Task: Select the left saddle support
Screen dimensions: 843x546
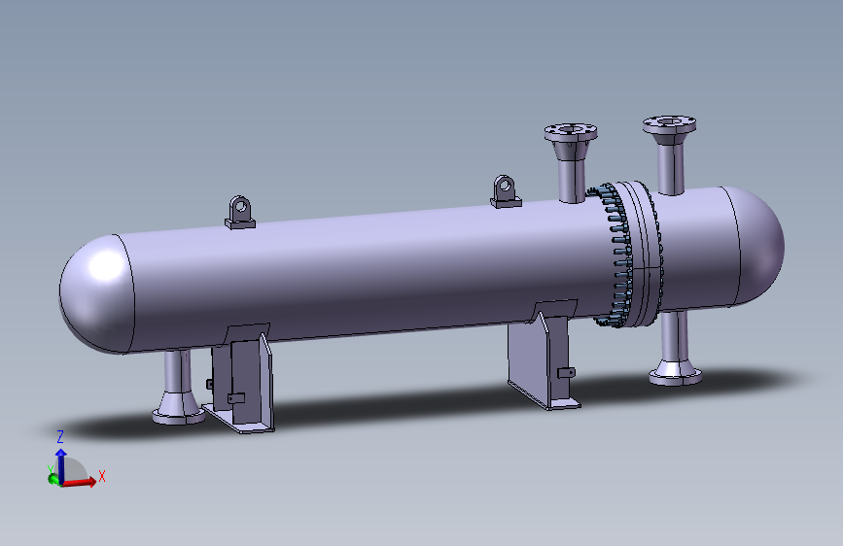Action: point(239,378)
